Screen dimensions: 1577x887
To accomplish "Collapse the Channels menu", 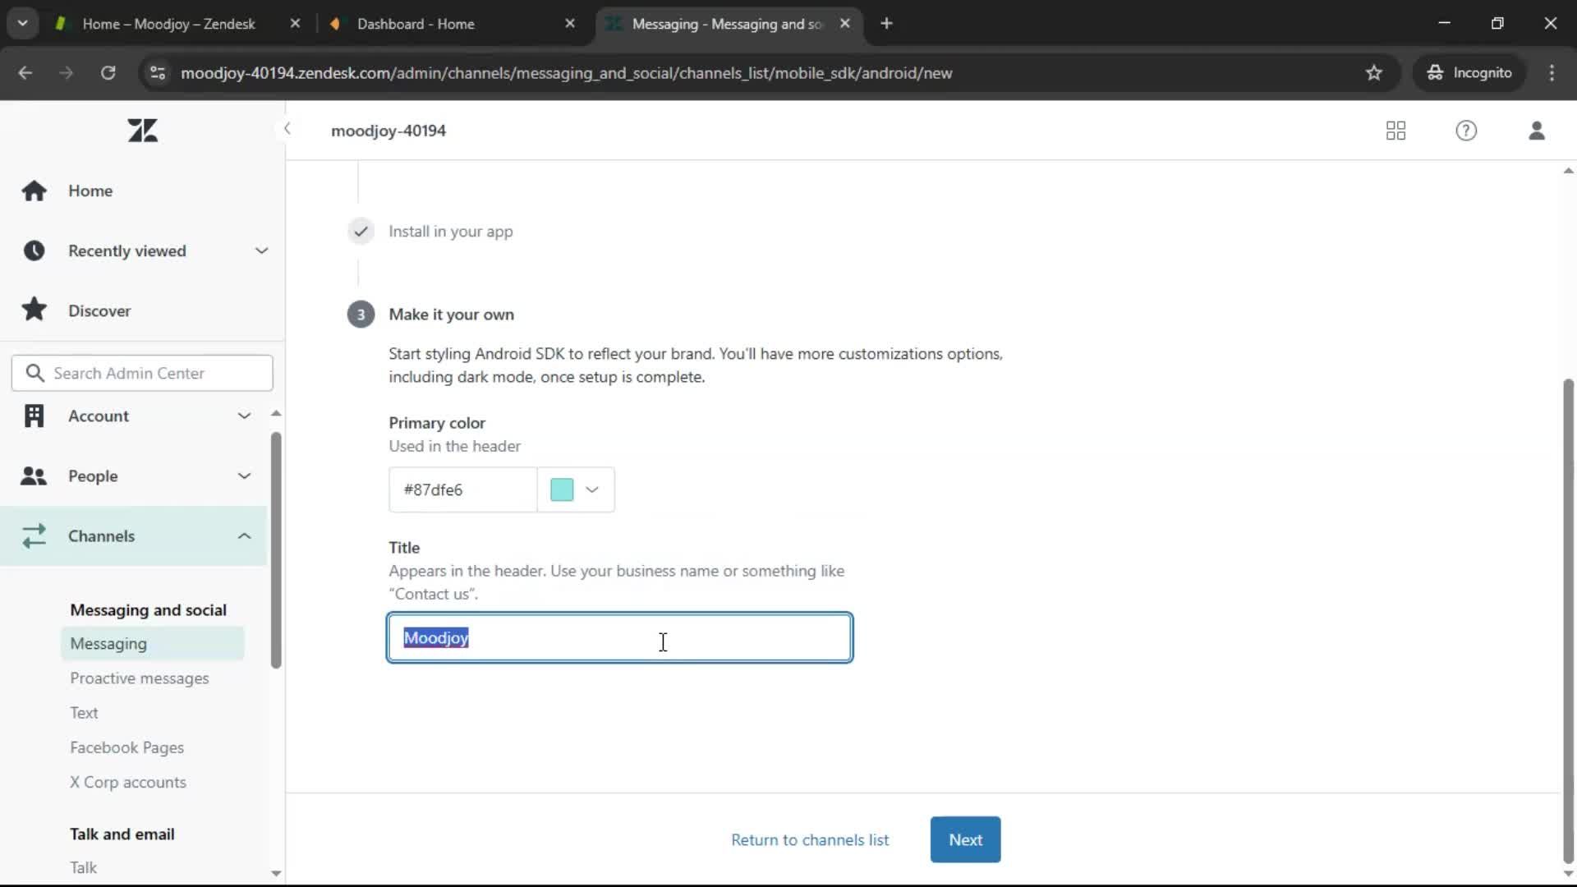I will pyautogui.click(x=134, y=535).
